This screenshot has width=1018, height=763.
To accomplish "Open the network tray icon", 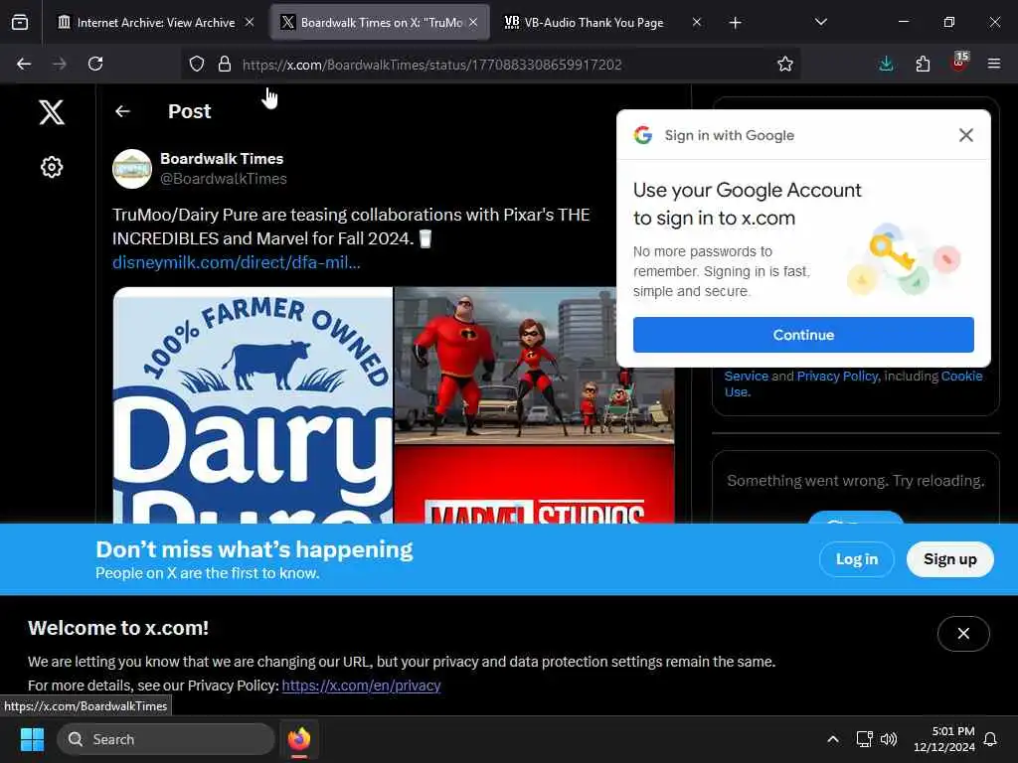I will (x=864, y=739).
